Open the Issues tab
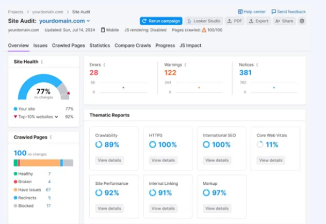This screenshot has height=224, width=326. [x=40, y=45]
